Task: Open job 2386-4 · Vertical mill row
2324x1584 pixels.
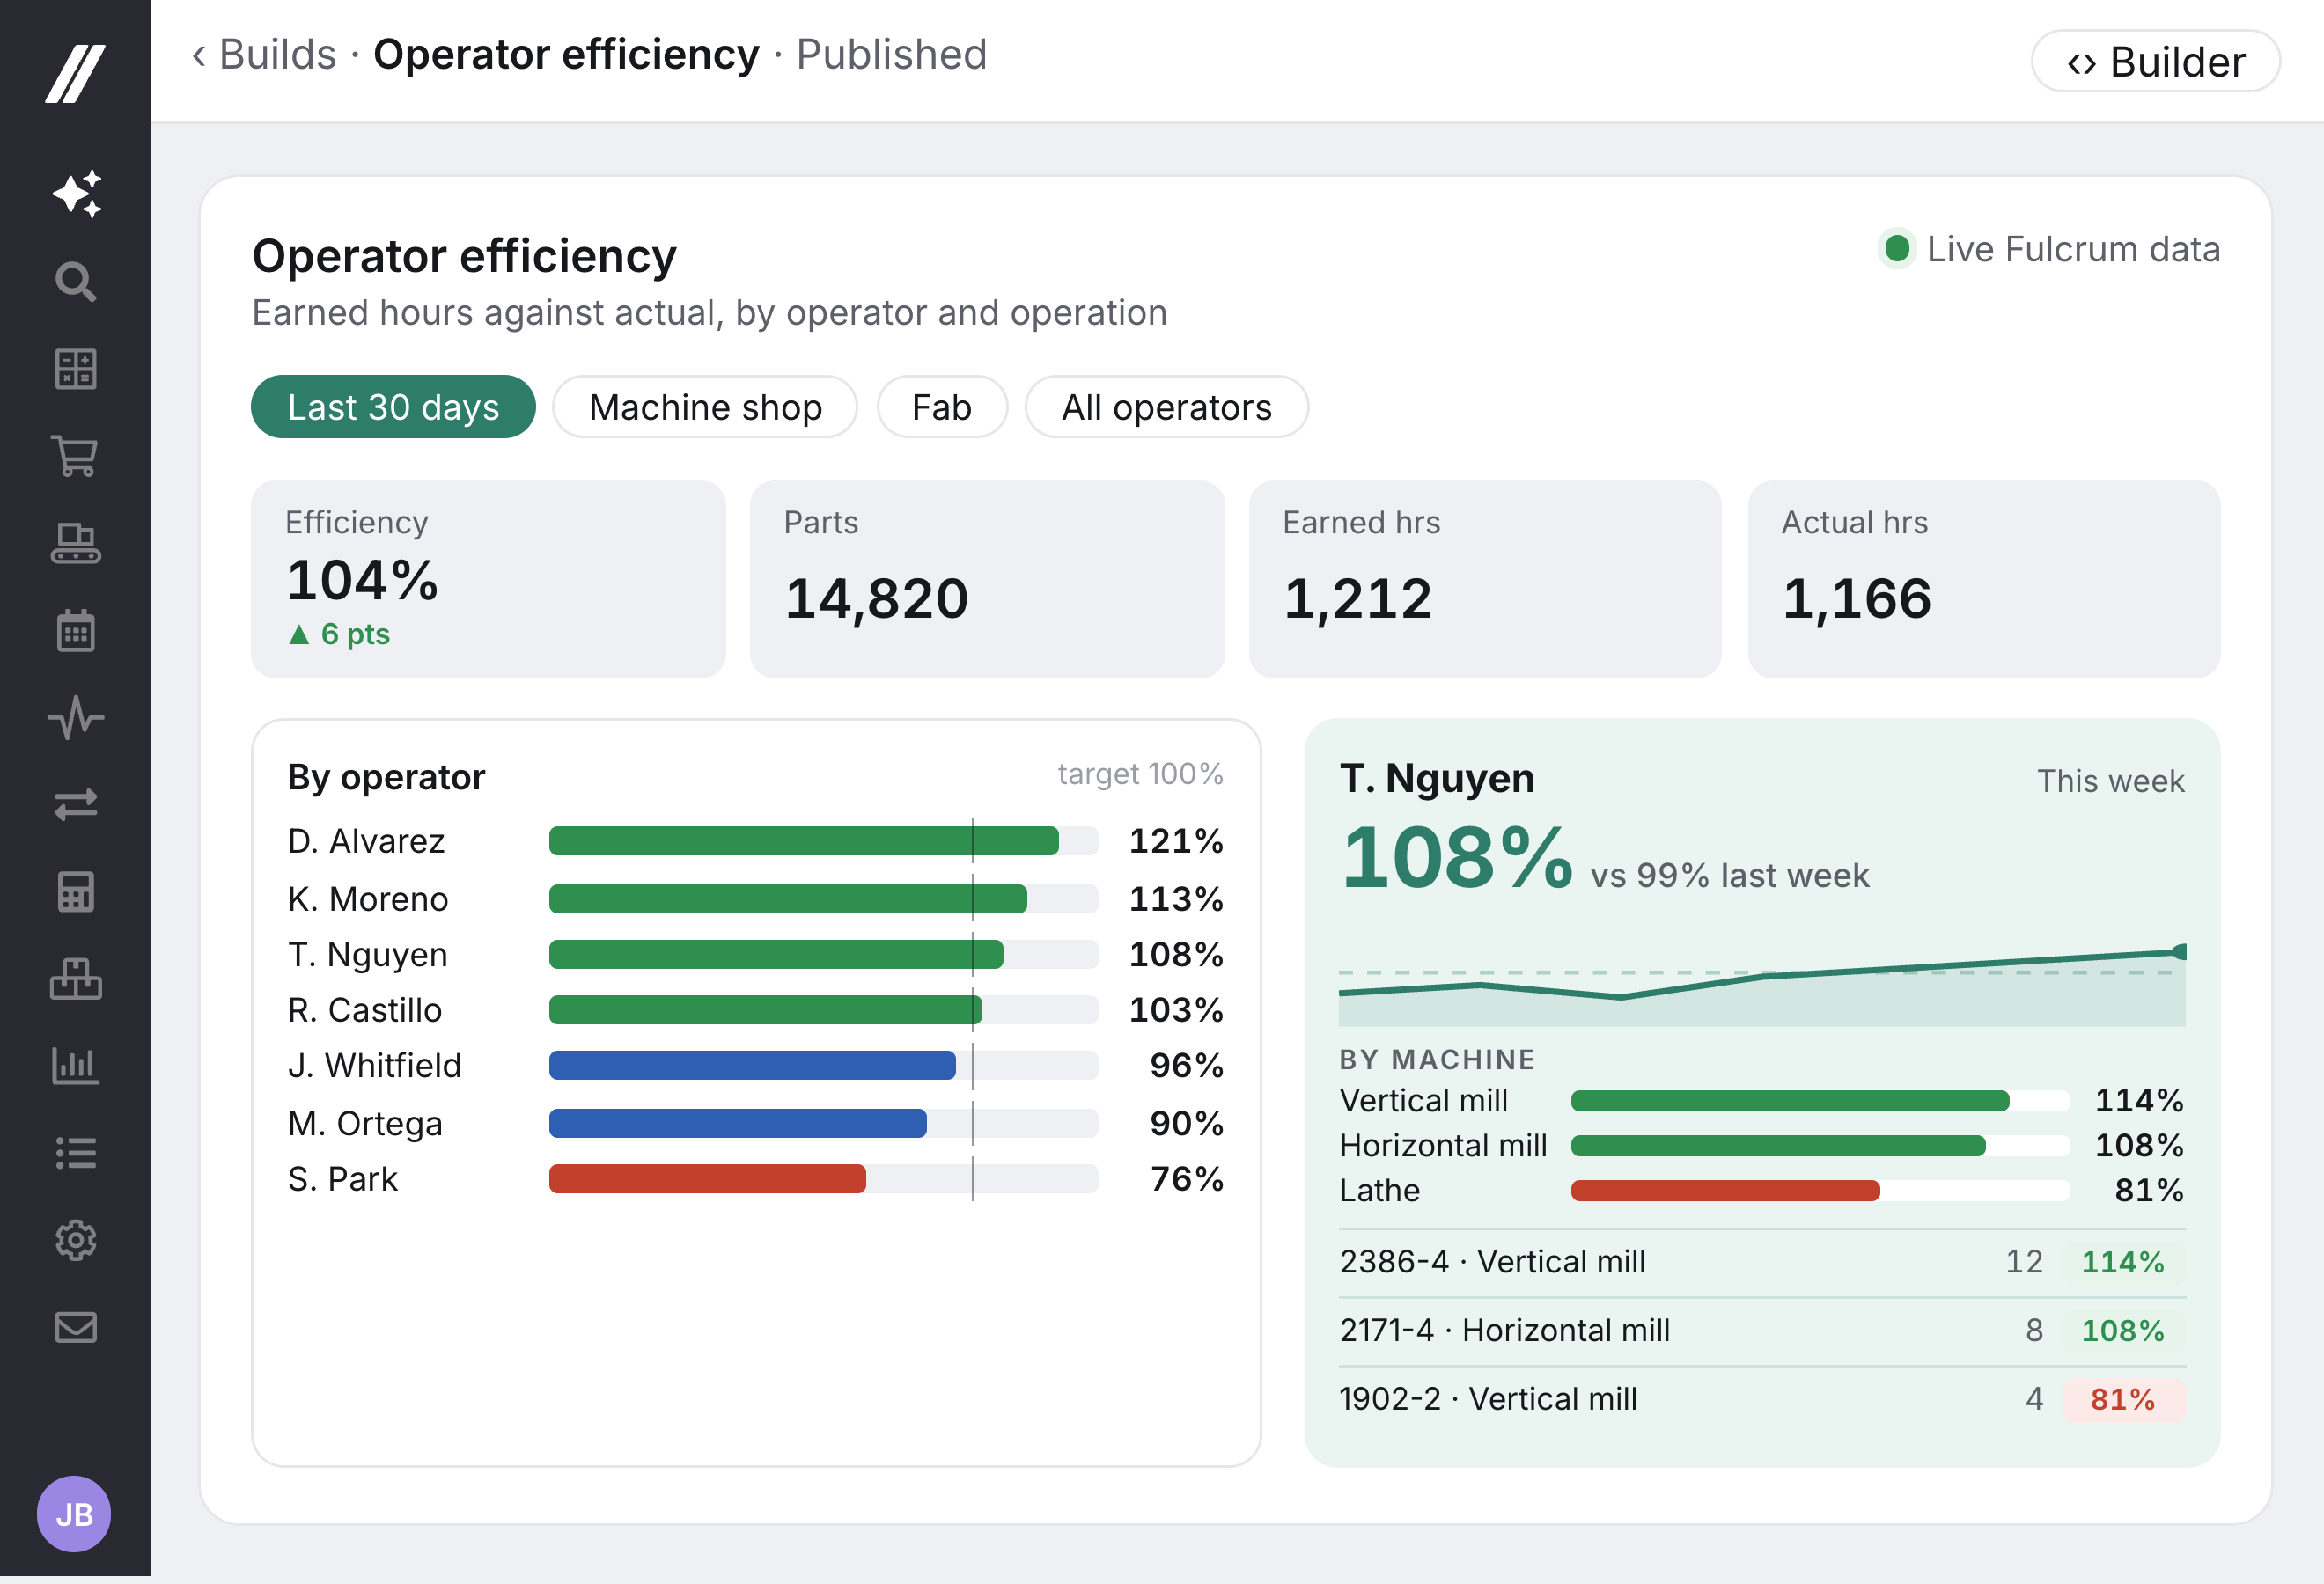Action: click(1762, 1262)
